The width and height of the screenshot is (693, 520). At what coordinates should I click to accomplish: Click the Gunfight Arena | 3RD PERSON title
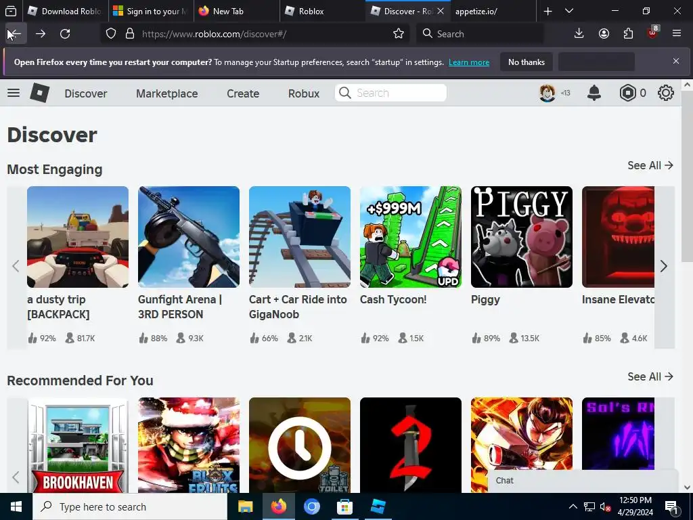(180, 307)
